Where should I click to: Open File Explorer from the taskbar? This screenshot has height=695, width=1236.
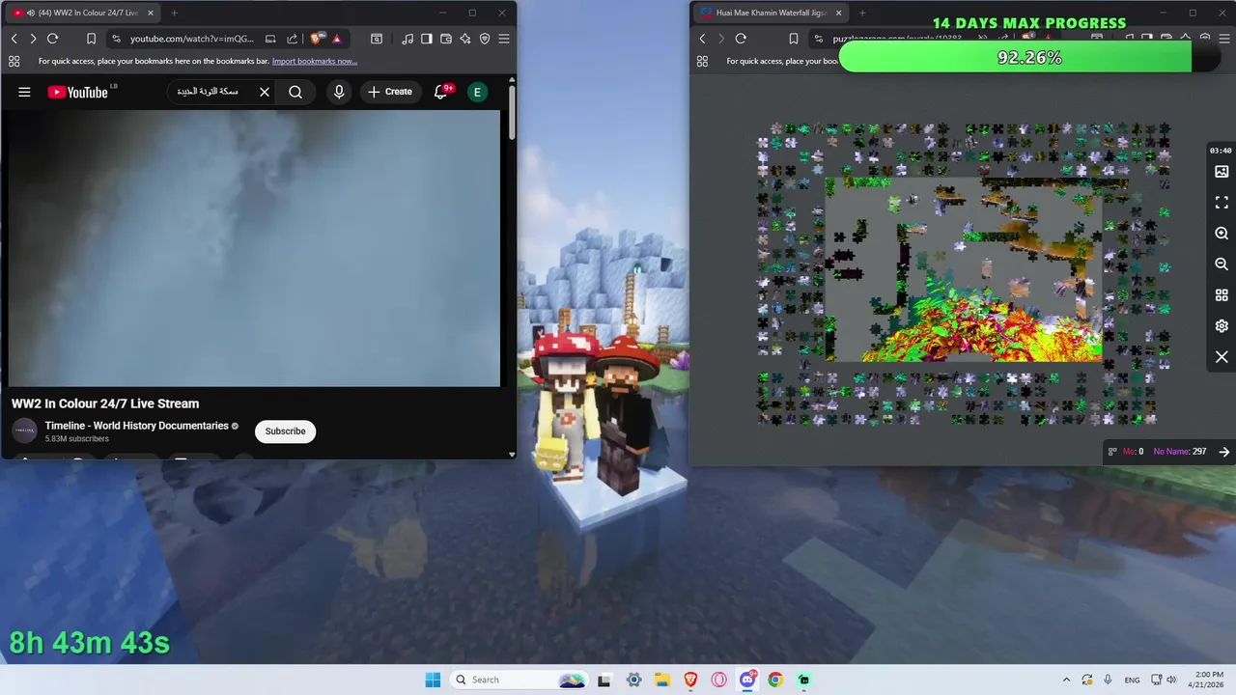pos(662,680)
